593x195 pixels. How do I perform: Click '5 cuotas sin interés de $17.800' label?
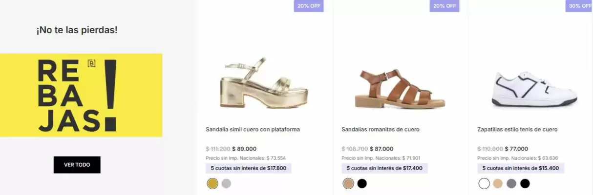pos(249,168)
